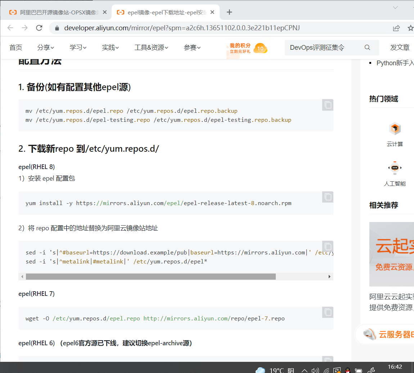Expand the 分享 menu
The width and height of the screenshot is (414, 373).
click(x=45, y=48)
